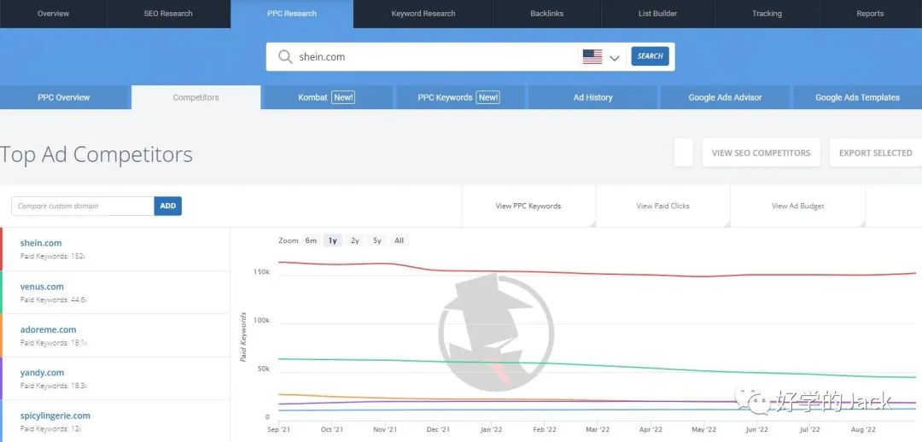Set chart zoom to 6m
Image resolution: width=922 pixels, height=442 pixels.
[311, 241]
